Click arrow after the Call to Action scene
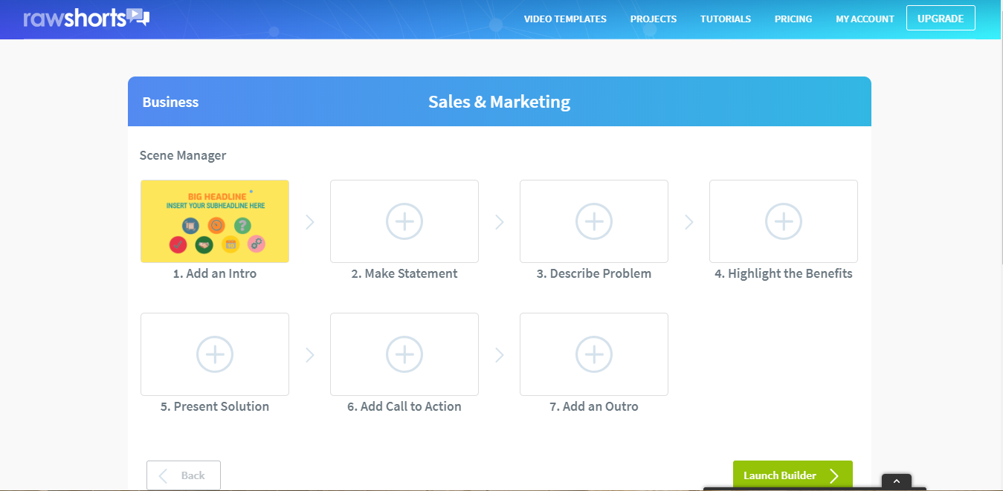This screenshot has height=491, width=1003. click(500, 355)
